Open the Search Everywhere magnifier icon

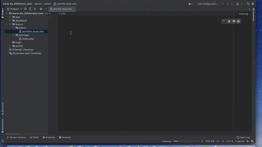pos(248,4)
